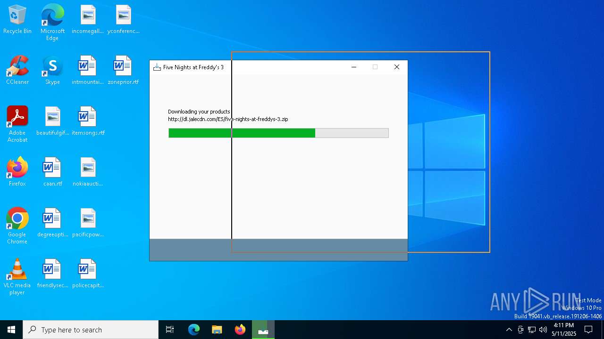
Task: Click into the Type here to search box
Action: coord(91,330)
